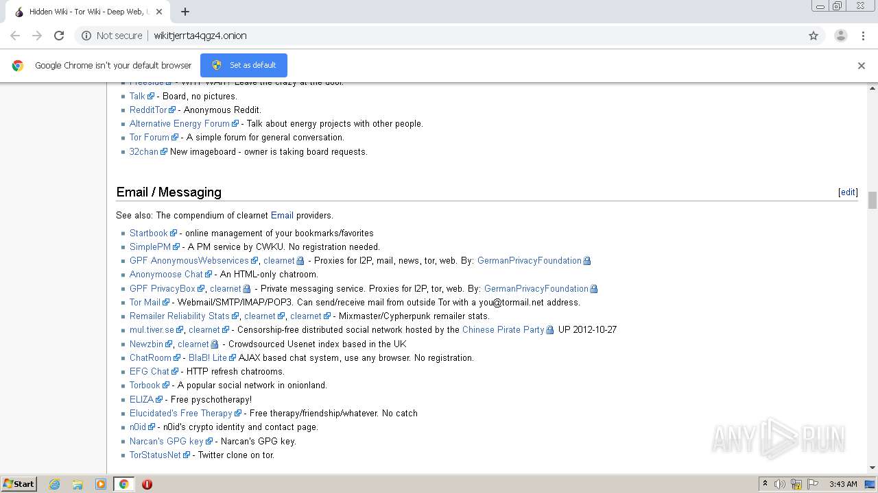Click the browser back arrow

click(x=15, y=36)
